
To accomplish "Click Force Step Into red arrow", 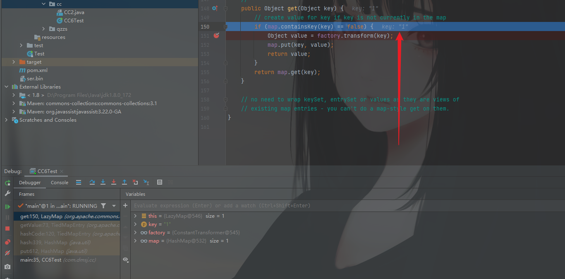I will coord(114,183).
